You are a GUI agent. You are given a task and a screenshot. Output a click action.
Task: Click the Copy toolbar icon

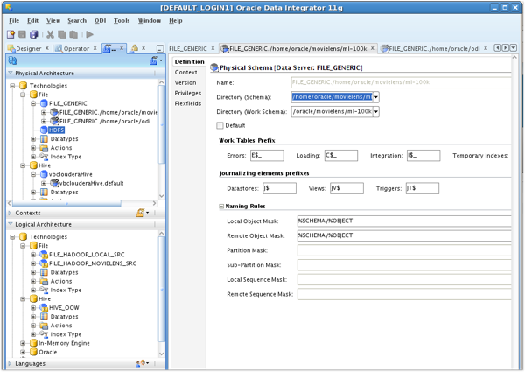pos(62,34)
